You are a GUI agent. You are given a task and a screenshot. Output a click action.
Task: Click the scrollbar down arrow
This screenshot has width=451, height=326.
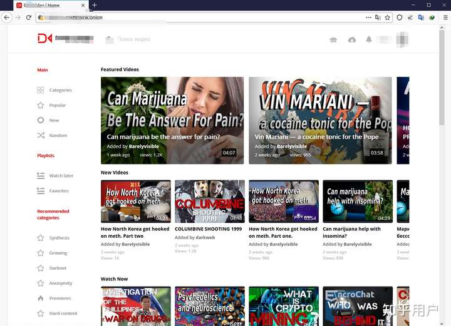click(442, 323)
